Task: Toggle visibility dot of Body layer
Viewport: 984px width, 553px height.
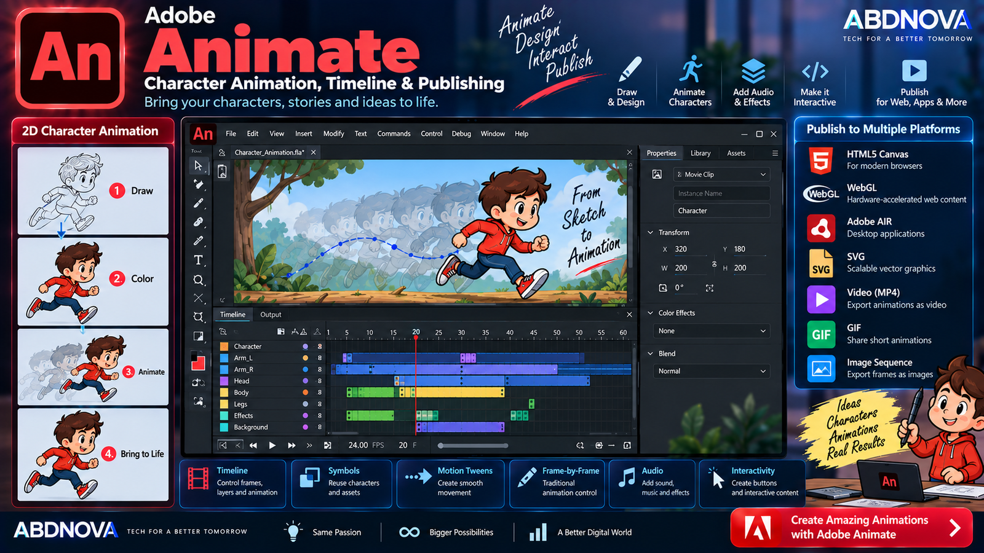Action: 305,392
